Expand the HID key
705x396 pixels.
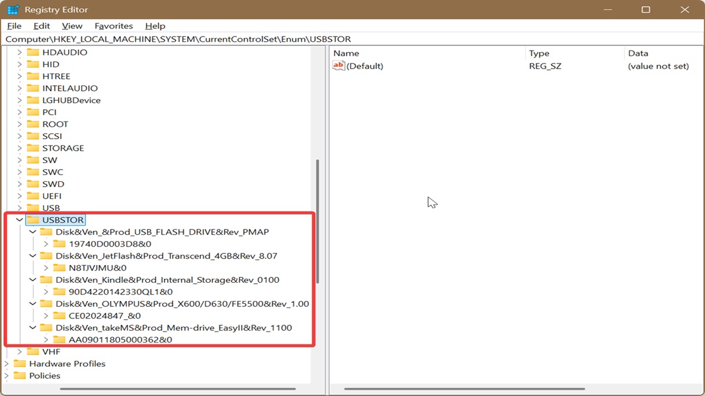[x=19, y=65]
